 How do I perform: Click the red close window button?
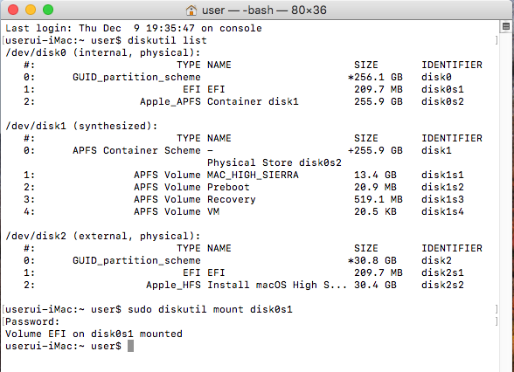tap(13, 10)
